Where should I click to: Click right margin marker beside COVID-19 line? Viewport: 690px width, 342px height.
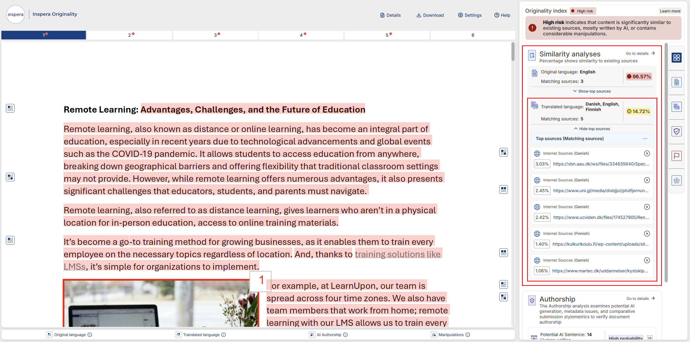(x=504, y=152)
